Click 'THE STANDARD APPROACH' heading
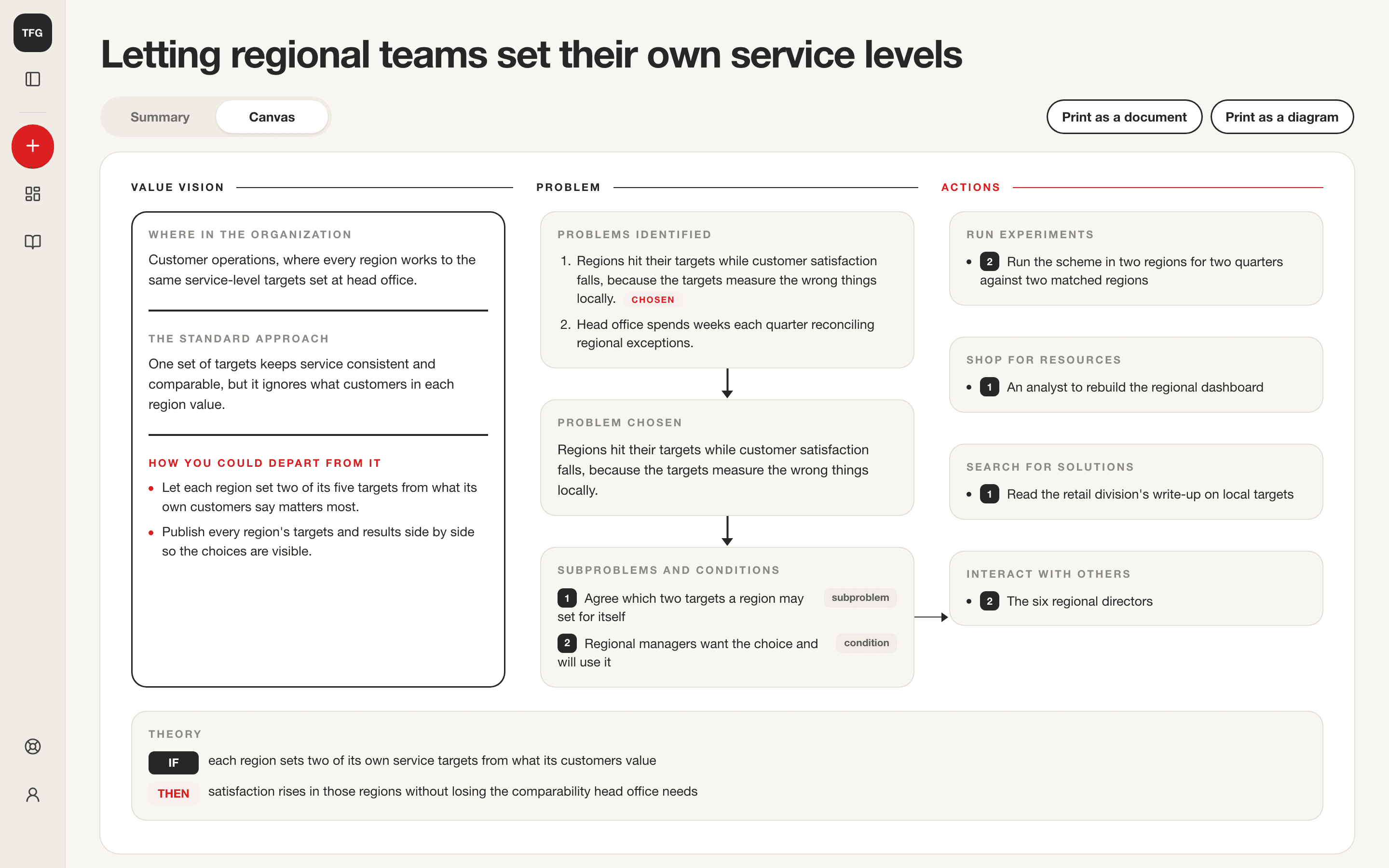The height and width of the screenshot is (868, 1389). [239, 339]
